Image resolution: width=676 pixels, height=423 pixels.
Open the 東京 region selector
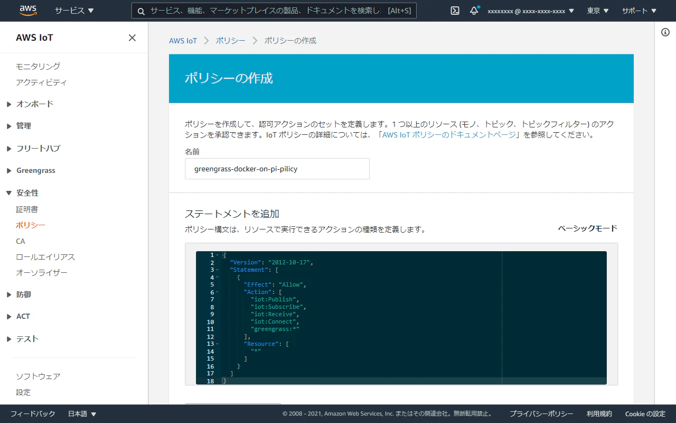click(597, 10)
